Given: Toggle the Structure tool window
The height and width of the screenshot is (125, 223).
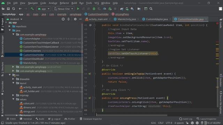Looking at the screenshot, I should point(2,69).
